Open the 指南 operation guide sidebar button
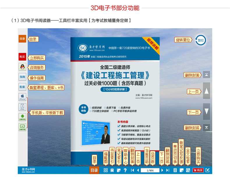The image size is (230, 177). 22,77
